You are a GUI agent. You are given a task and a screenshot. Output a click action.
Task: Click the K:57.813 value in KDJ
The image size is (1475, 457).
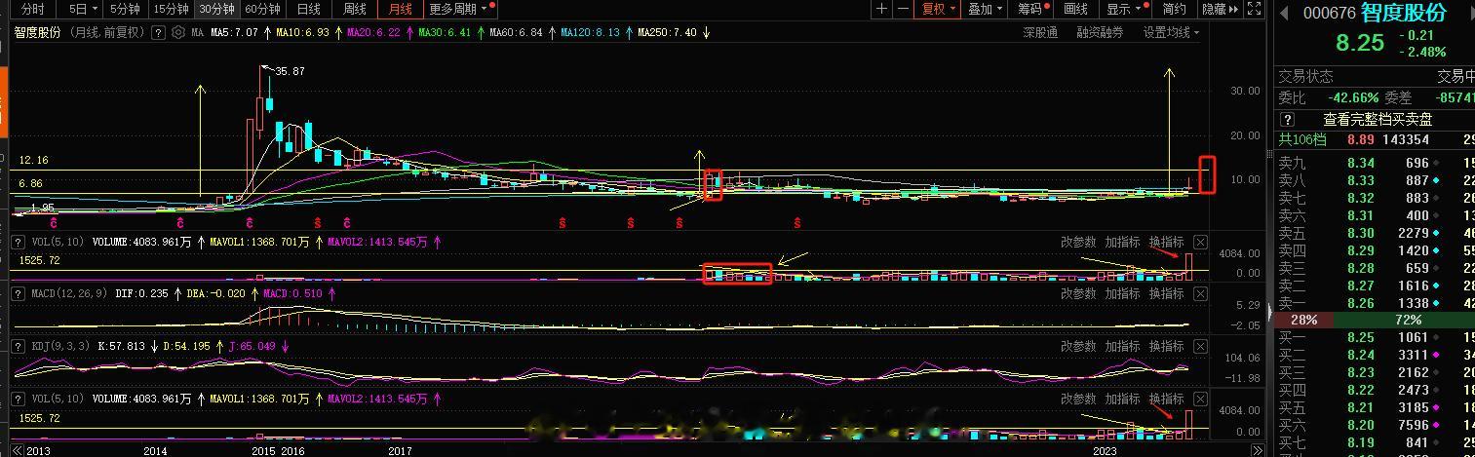119,346
